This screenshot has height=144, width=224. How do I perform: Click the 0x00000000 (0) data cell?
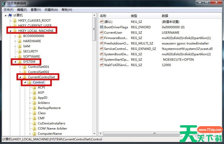(x=173, y=27)
